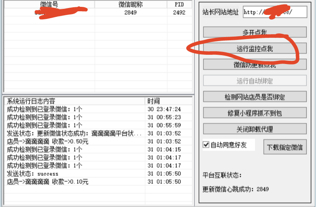Click the 微信昵称 column header
This screenshot has height=207, width=316.
[x=131, y=4]
